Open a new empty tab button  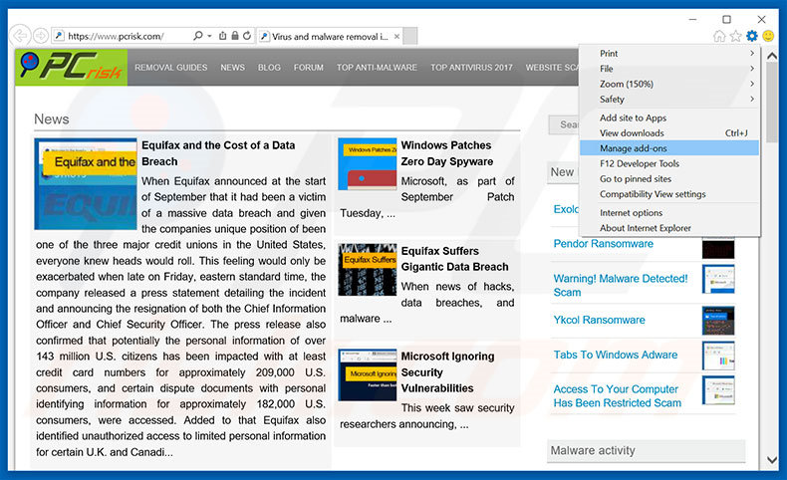(410, 36)
